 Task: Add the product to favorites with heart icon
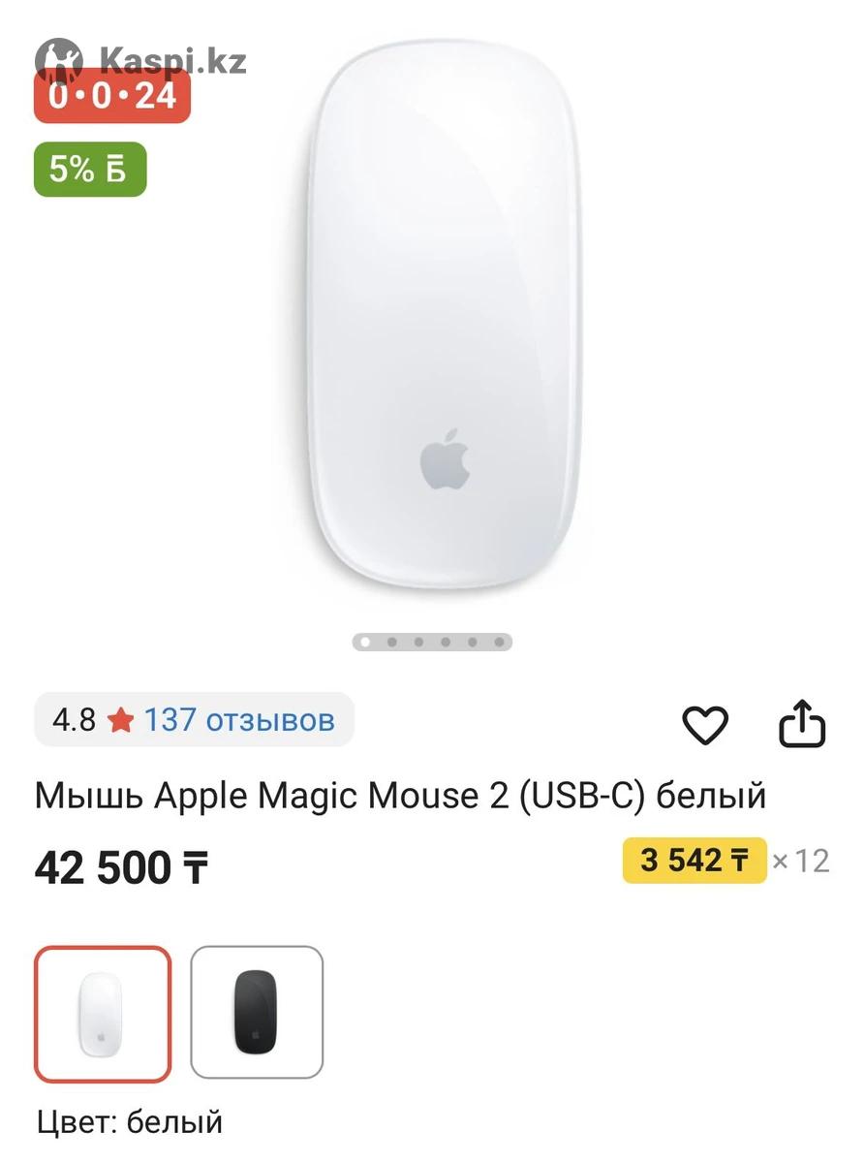(x=705, y=725)
